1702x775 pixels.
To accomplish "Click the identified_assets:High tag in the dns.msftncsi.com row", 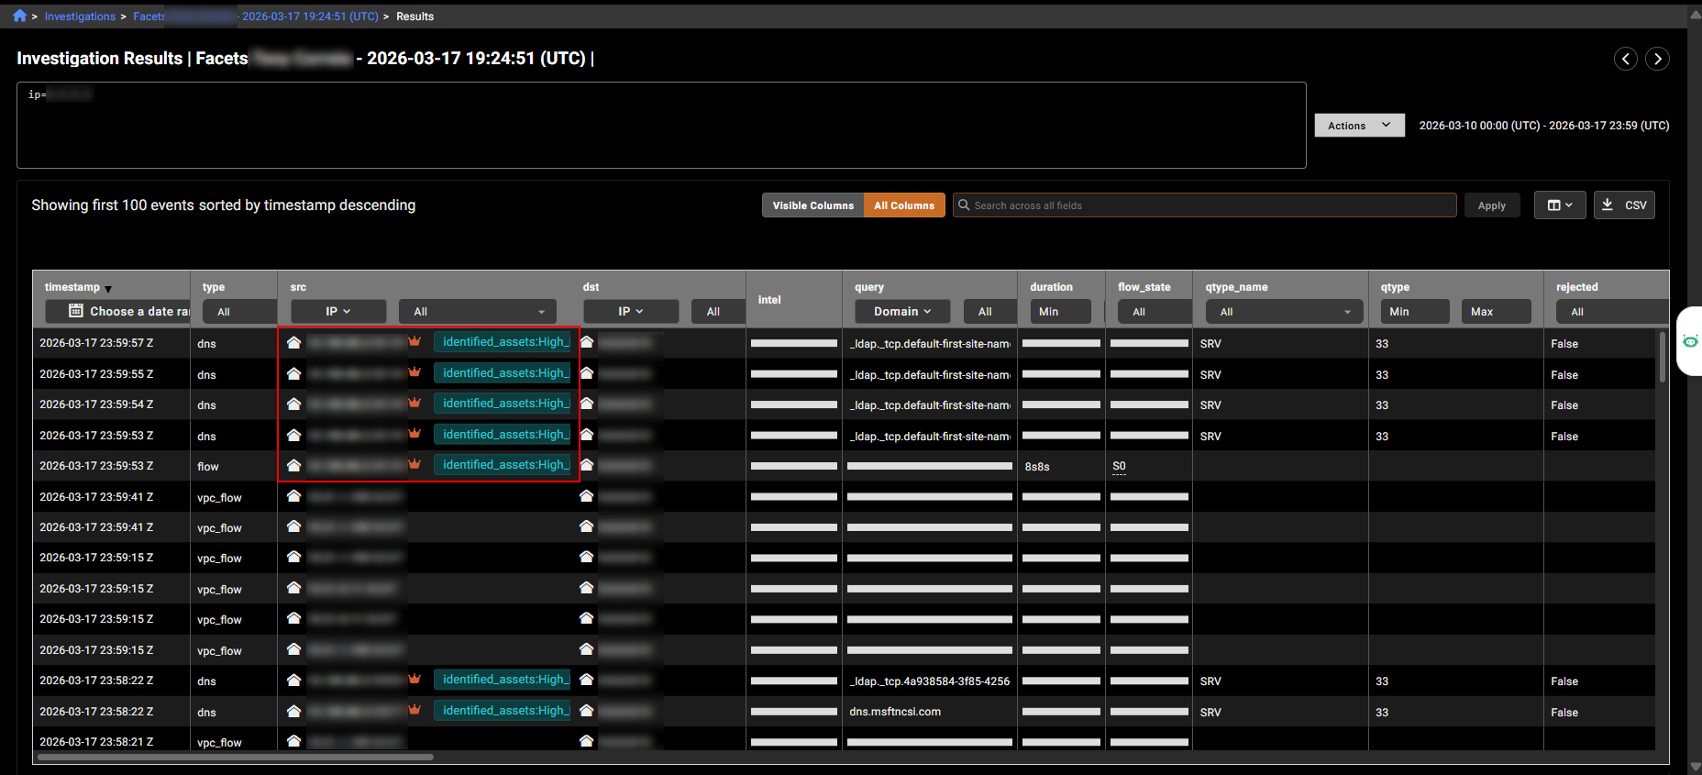I will pyautogui.click(x=503, y=711).
